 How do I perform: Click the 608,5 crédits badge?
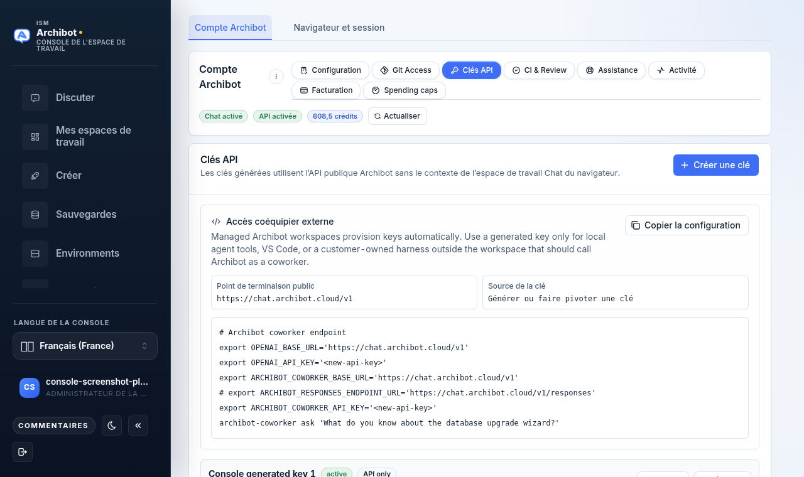[x=335, y=116]
